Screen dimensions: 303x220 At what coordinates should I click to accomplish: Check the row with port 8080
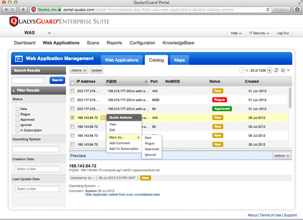[72, 100]
